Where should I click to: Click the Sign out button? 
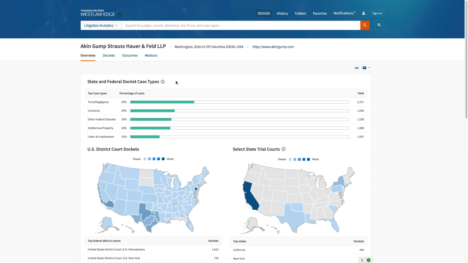click(x=377, y=13)
